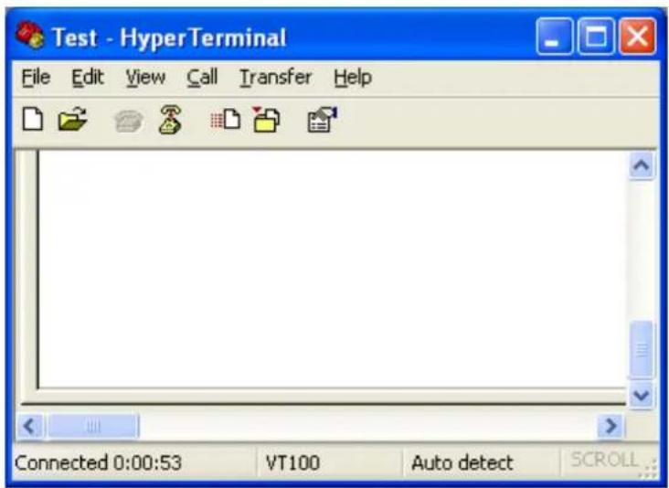669x488 pixels.
Task: Click the horizontal scrollbar left arrow
Action: coord(29,426)
